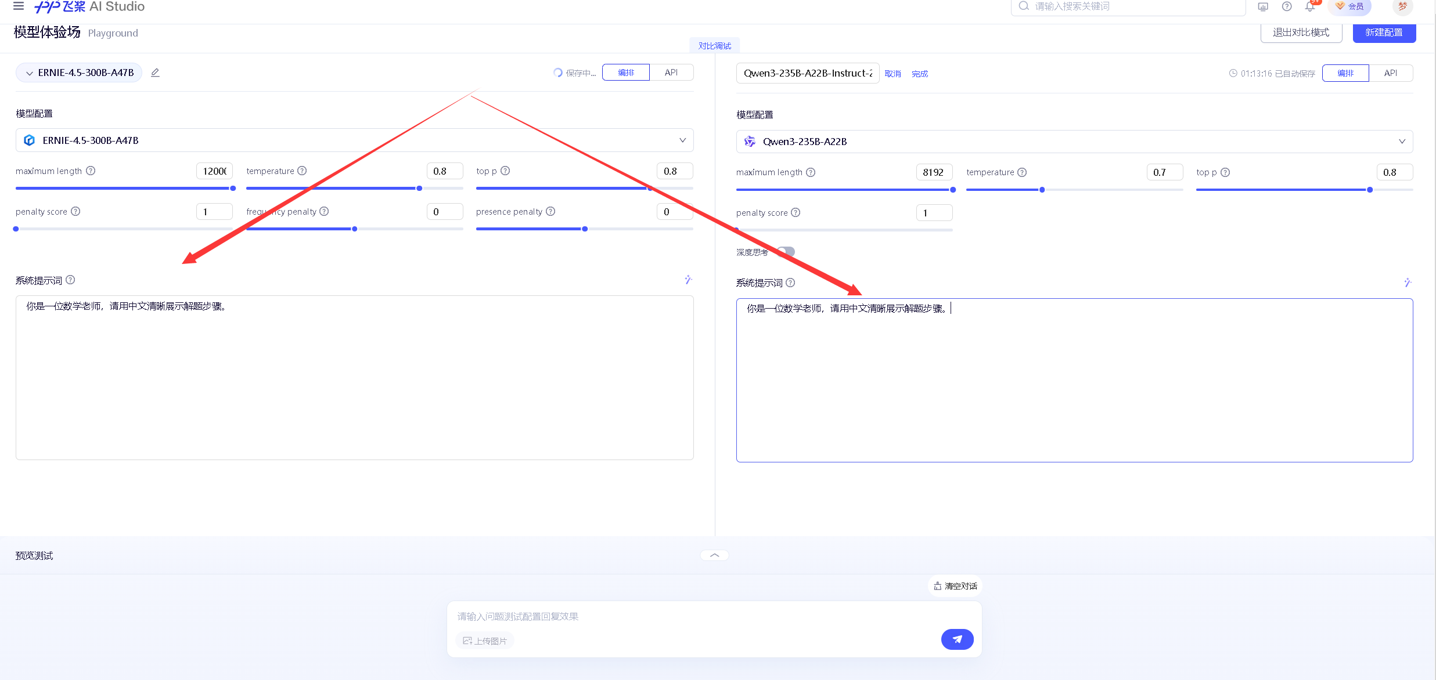Screen dimensions: 1436x680
Task: Send the test message with paper plane
Action: (x=957, y=639)
